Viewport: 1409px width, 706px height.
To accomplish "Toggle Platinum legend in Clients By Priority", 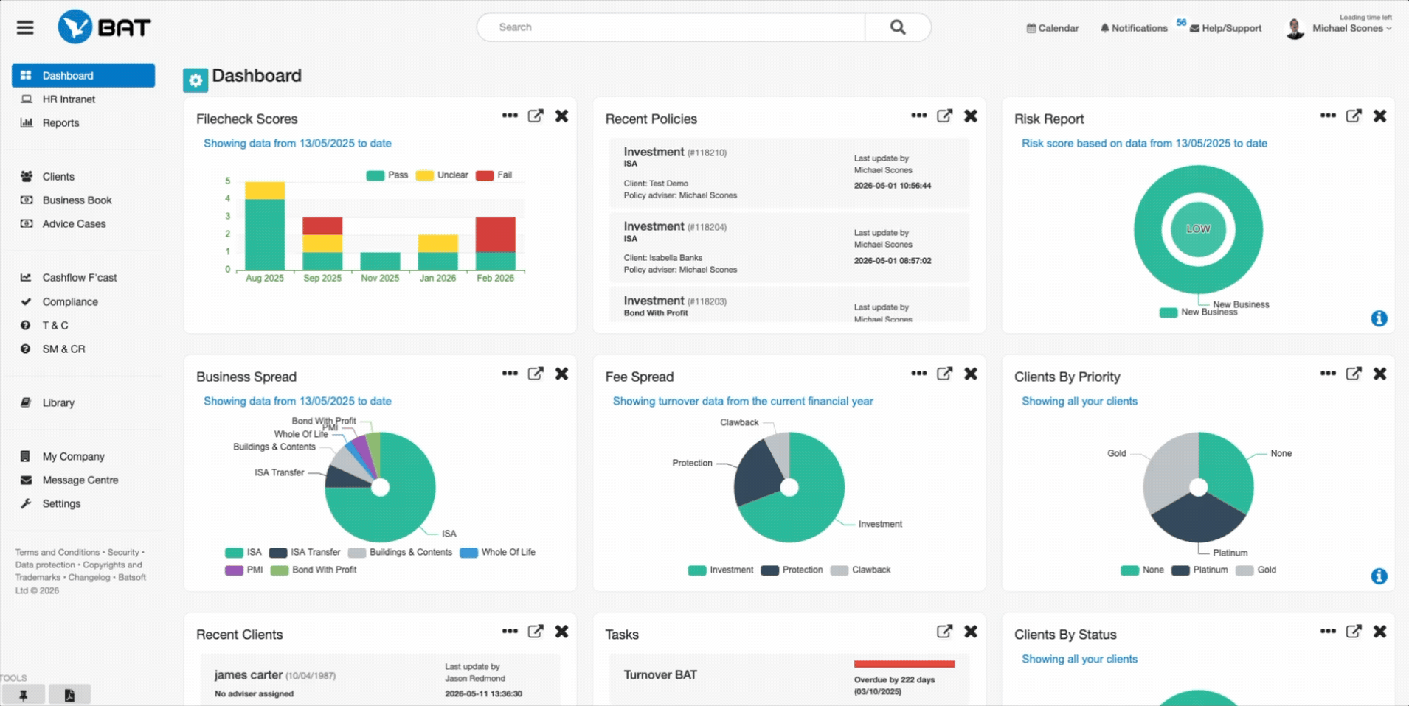I will tap(1200, 570).
